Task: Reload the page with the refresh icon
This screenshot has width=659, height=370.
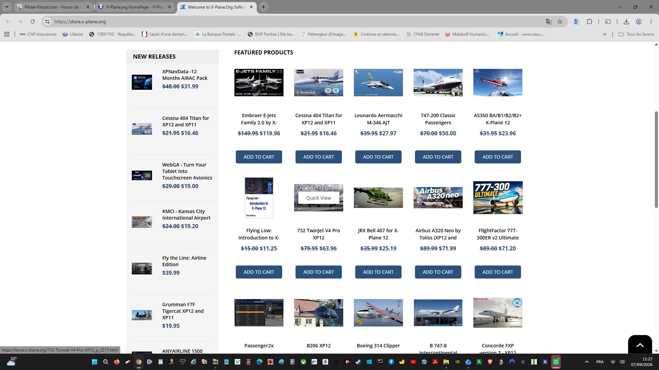Action: pos(33,22)
